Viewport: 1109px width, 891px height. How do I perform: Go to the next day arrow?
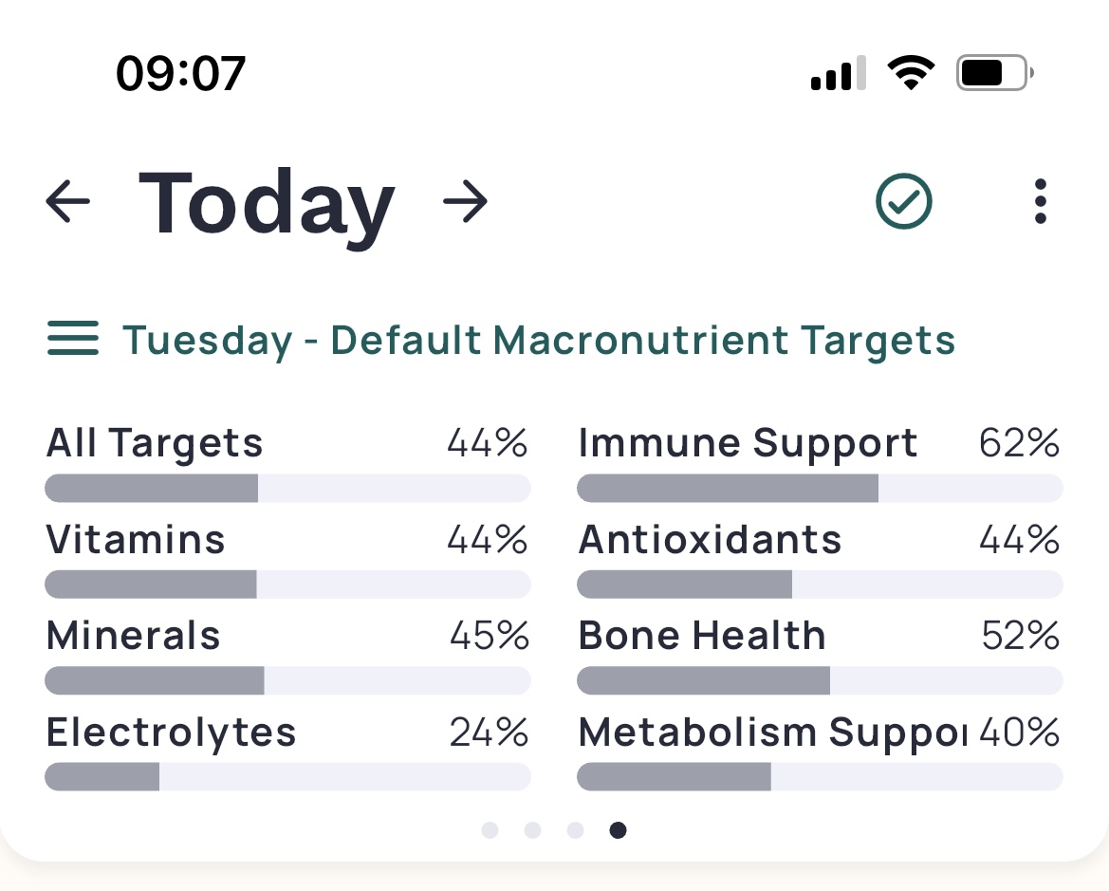point(465,202)
